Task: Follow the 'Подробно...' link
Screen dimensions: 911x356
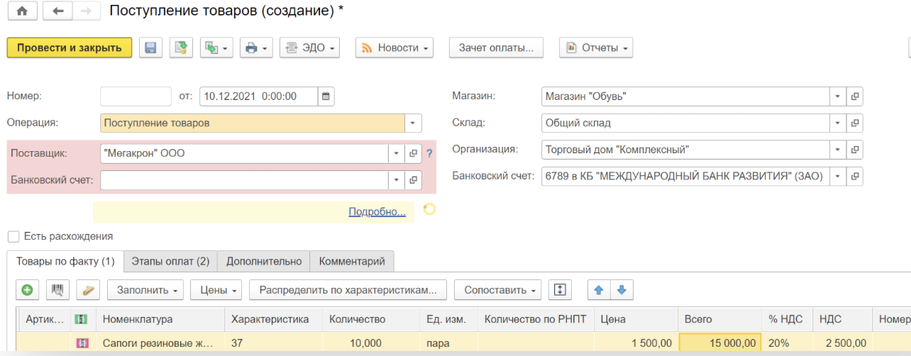Action: tap(377, 211)
